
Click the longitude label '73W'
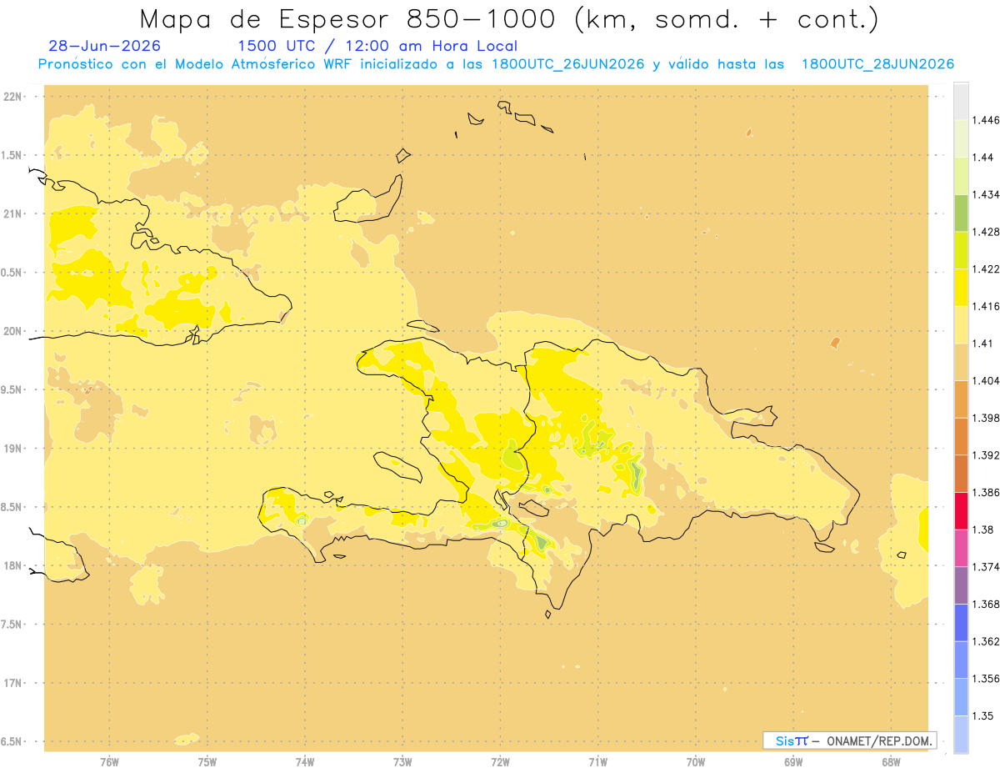pos(402,762)
